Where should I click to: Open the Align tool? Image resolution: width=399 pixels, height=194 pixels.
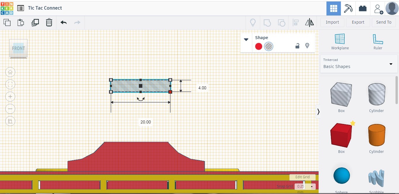click(296, 22)
